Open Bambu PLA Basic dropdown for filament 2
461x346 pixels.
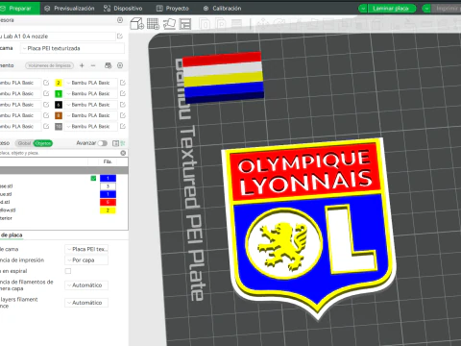(91, 83)
